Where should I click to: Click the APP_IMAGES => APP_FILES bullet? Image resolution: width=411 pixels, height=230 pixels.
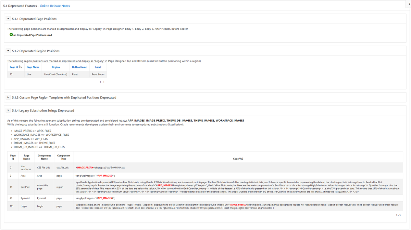[30, 139]
